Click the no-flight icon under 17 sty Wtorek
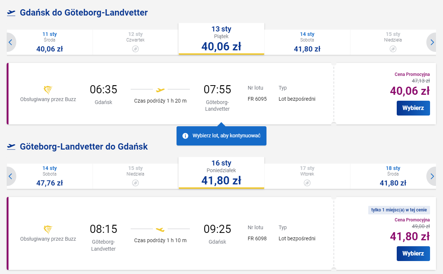The height and width of the screenshot is (274, 443). pos(307,183)
